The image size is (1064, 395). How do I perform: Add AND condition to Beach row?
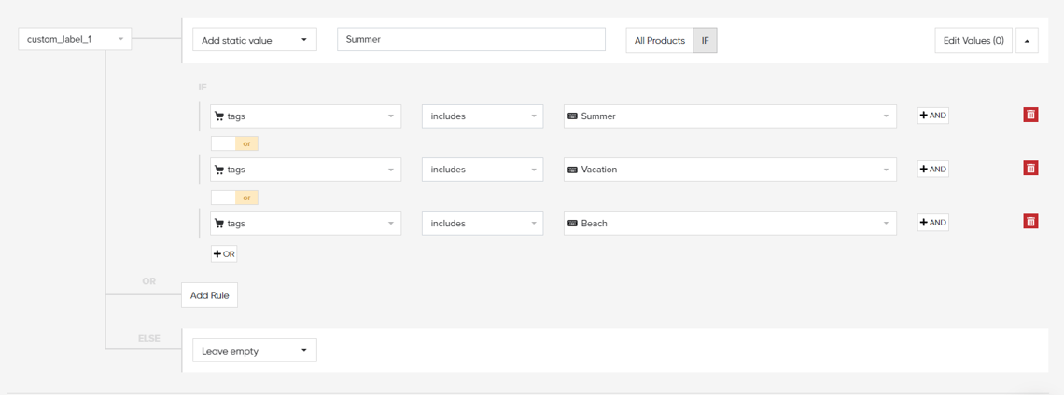pyautogui.click(x=932, y=223)
